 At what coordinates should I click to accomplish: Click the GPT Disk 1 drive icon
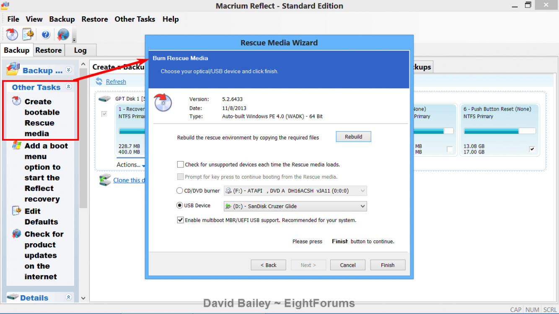click(105, 99)
